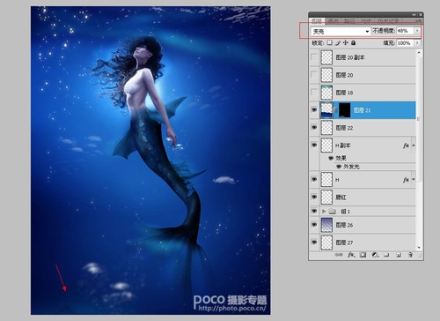Click the fx badge on layer H
This screenshot has width=440, height=321.
pyautogui.click(x=406, y=179)
